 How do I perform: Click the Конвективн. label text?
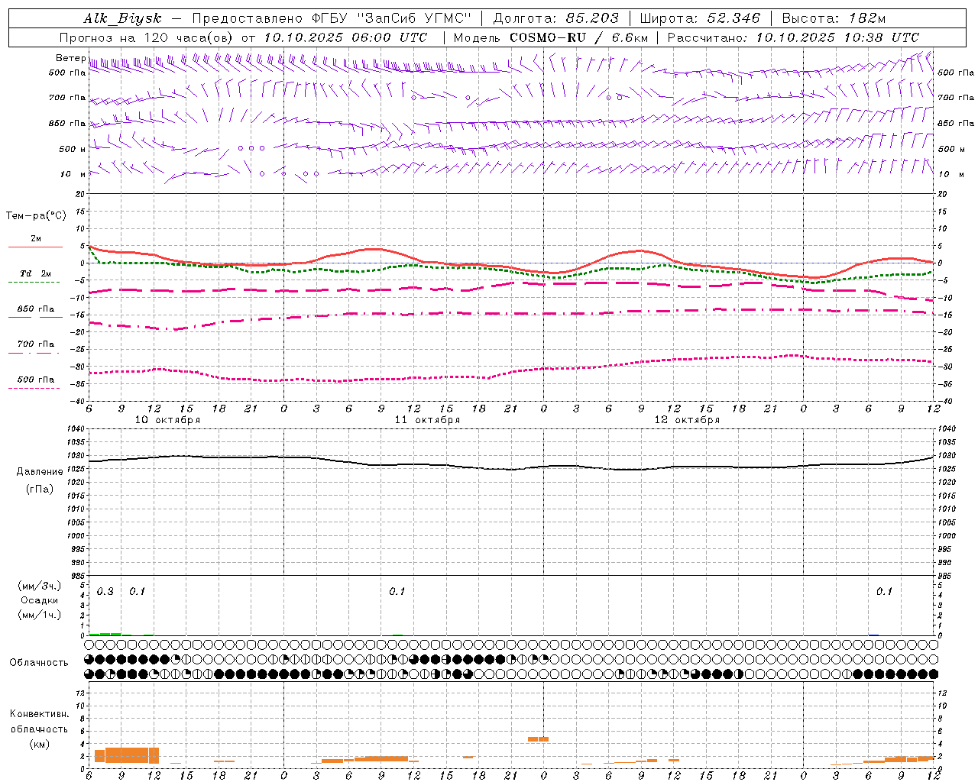40,714
